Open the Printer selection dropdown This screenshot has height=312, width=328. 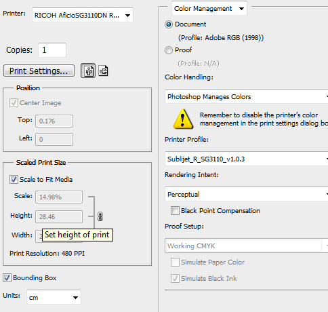tap(83, 15)
